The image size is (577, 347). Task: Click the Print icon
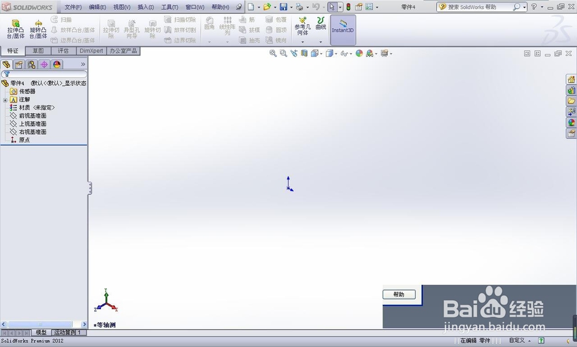[x=300, y=6]
